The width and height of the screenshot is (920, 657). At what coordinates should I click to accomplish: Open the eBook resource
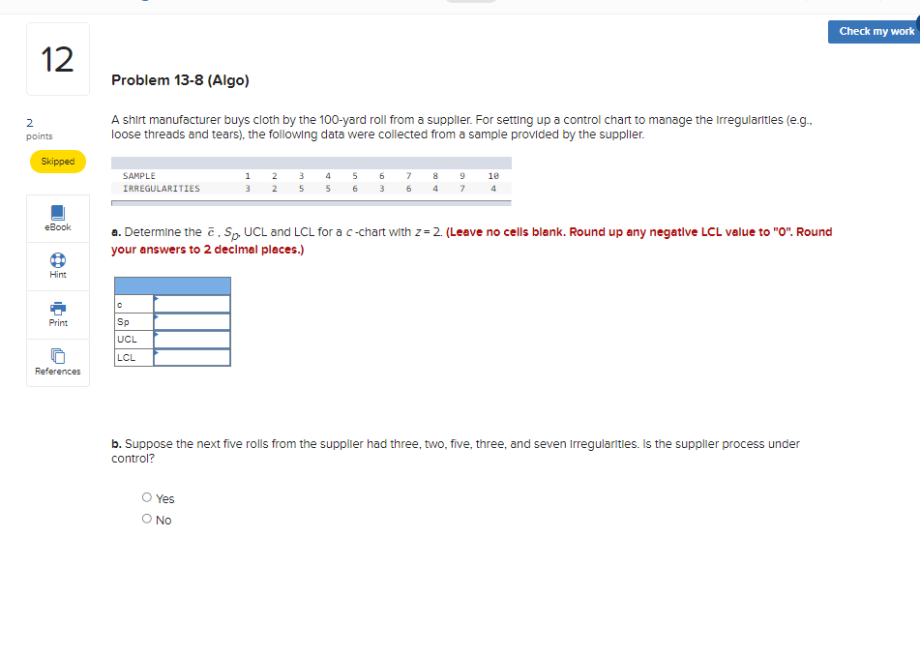pos(57,219)
